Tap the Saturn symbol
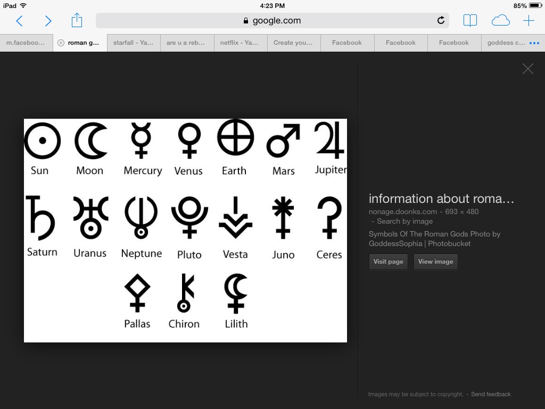The width and height of the screenshot is (545, 409). pyautogui.click(x=40, y=218)
